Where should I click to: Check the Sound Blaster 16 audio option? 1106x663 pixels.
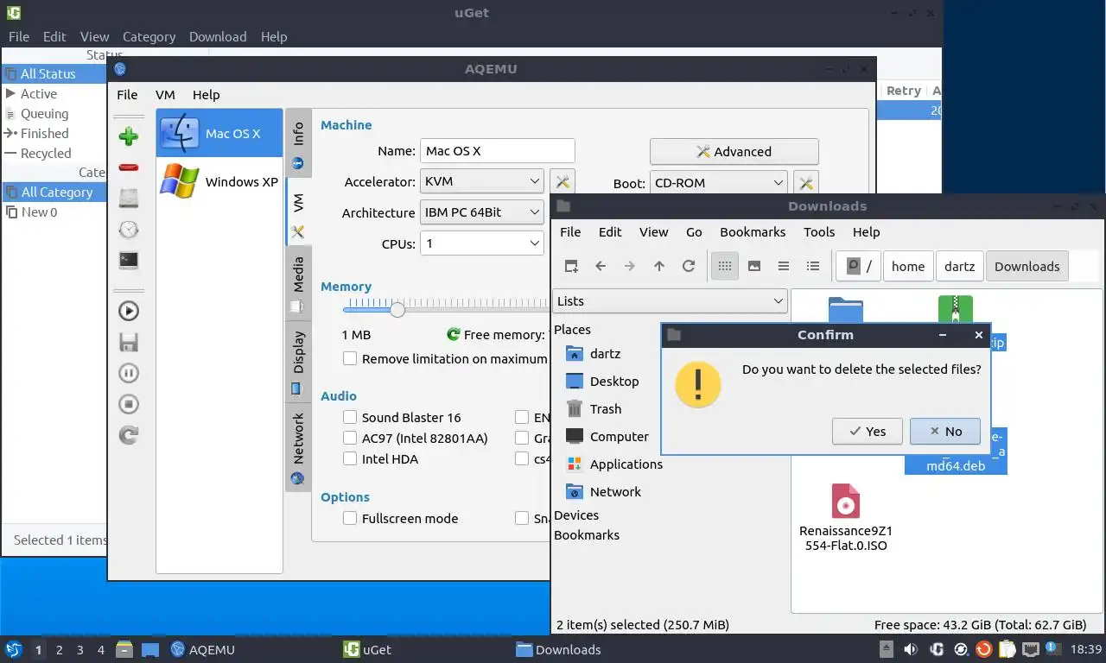350,417
